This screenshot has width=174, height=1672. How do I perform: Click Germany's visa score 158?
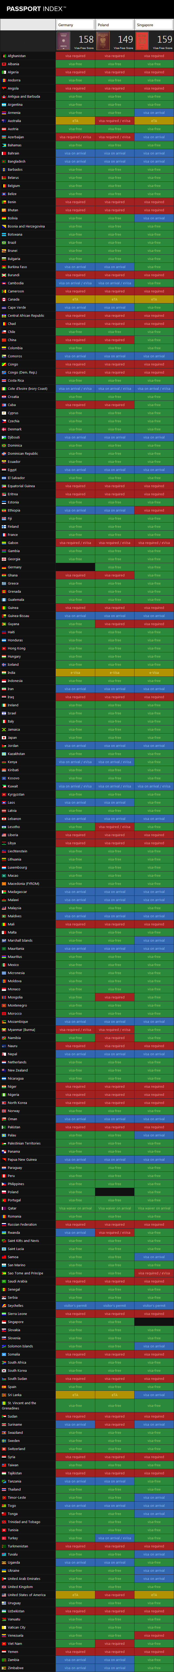(x=86, y=40)
